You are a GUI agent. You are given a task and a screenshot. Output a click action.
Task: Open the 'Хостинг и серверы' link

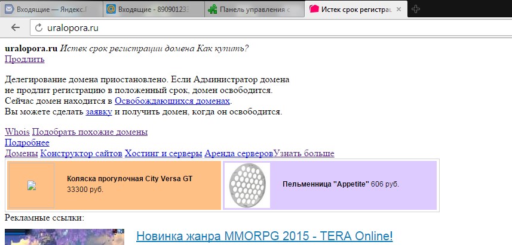pos(163,153)
